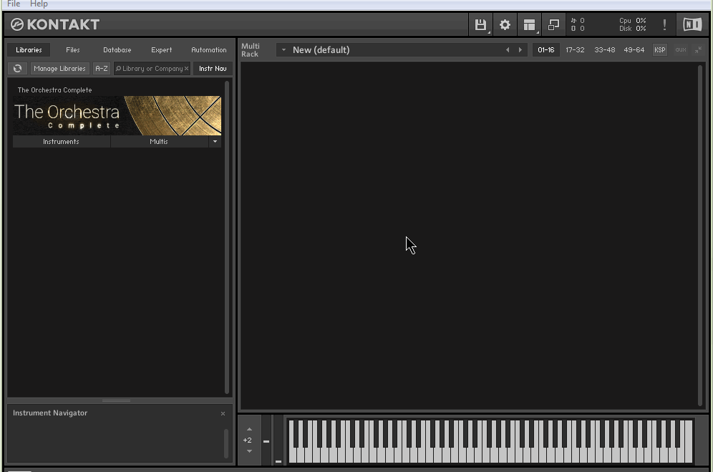
Task: Shift keyboard octave up
Action: pos(249,429)
